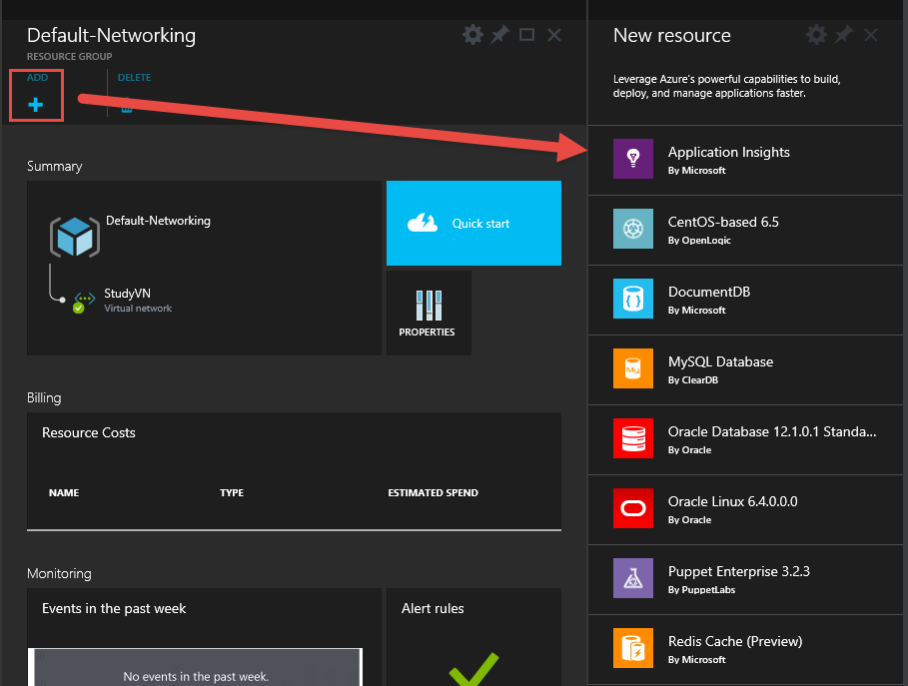Click the Summary section heading
This screenshot has height=686, width=908.
54,166
